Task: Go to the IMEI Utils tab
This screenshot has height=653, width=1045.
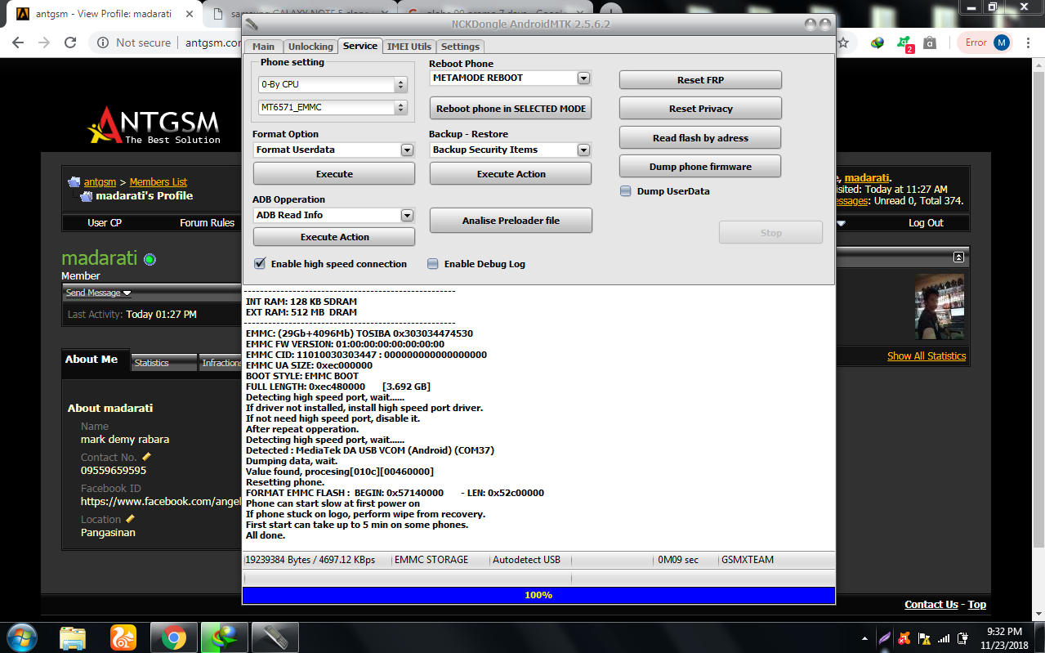Action: coord(409,47)
